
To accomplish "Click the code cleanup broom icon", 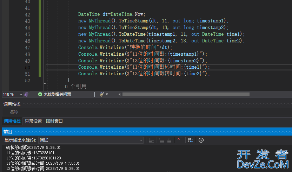I will click(x=102, y=94).
